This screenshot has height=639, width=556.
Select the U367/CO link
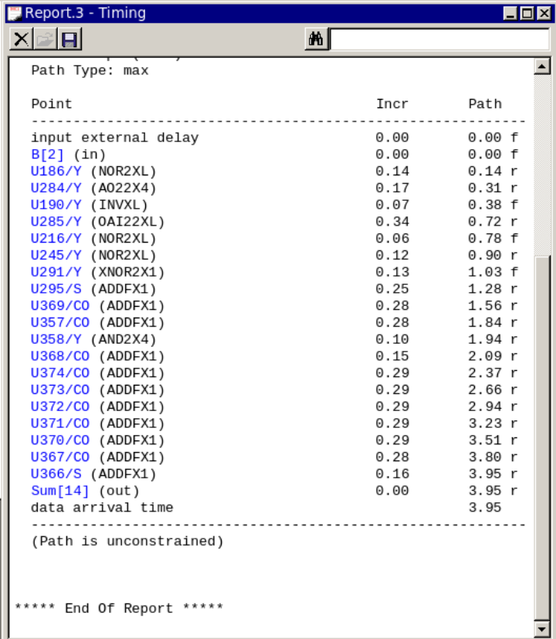pyautogui.click(x=60, y=457)
